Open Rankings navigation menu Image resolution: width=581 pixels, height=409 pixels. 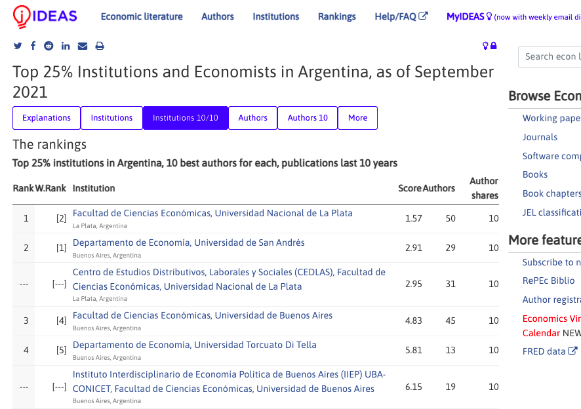337,16
